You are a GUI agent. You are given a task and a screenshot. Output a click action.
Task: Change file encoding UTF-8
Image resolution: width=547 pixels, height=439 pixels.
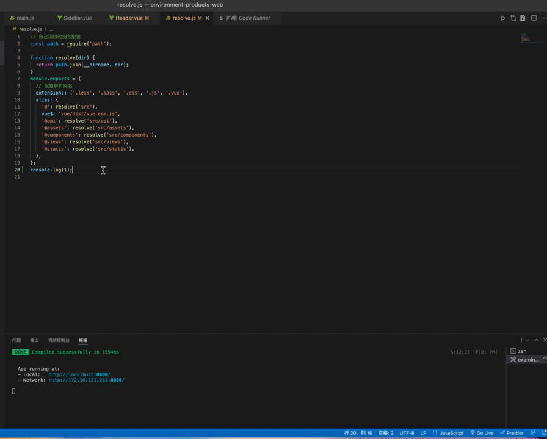407,433
